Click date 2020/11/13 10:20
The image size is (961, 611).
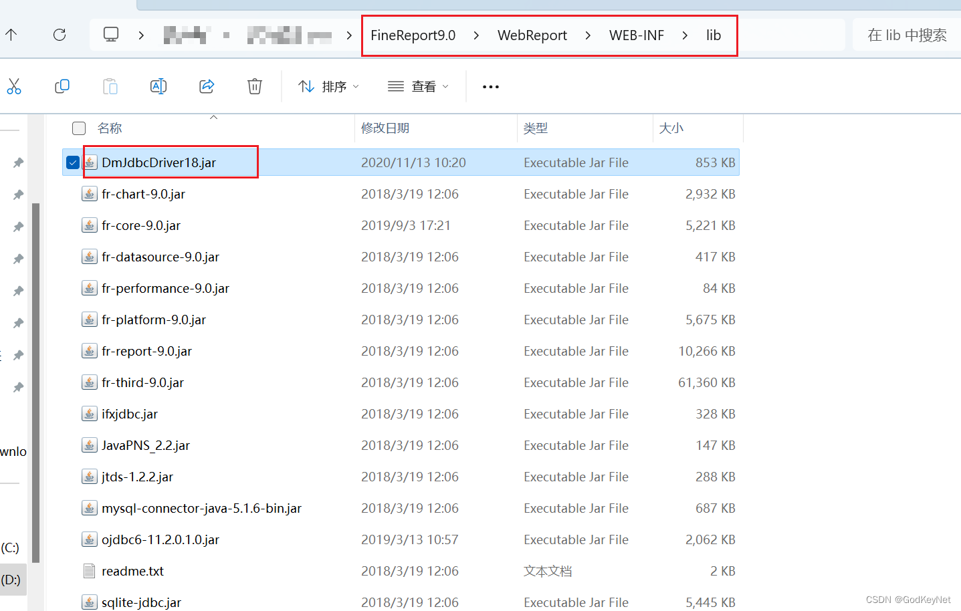[413, 162]
